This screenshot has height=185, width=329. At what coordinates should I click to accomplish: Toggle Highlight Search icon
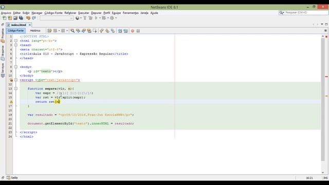point(89,31)
